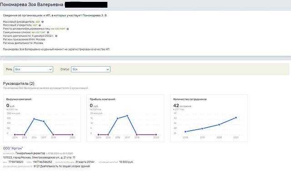Click info icon beside Санкционные списки
Screen dimensions: 291x171
(x=48, y=32)
